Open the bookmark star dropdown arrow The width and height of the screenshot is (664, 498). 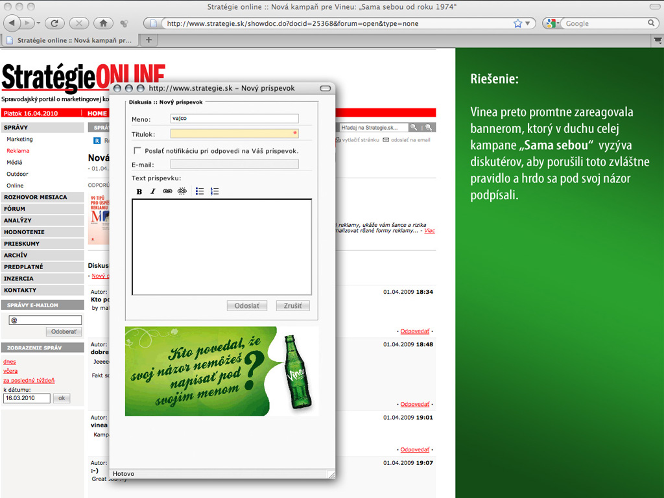point(528,23)
